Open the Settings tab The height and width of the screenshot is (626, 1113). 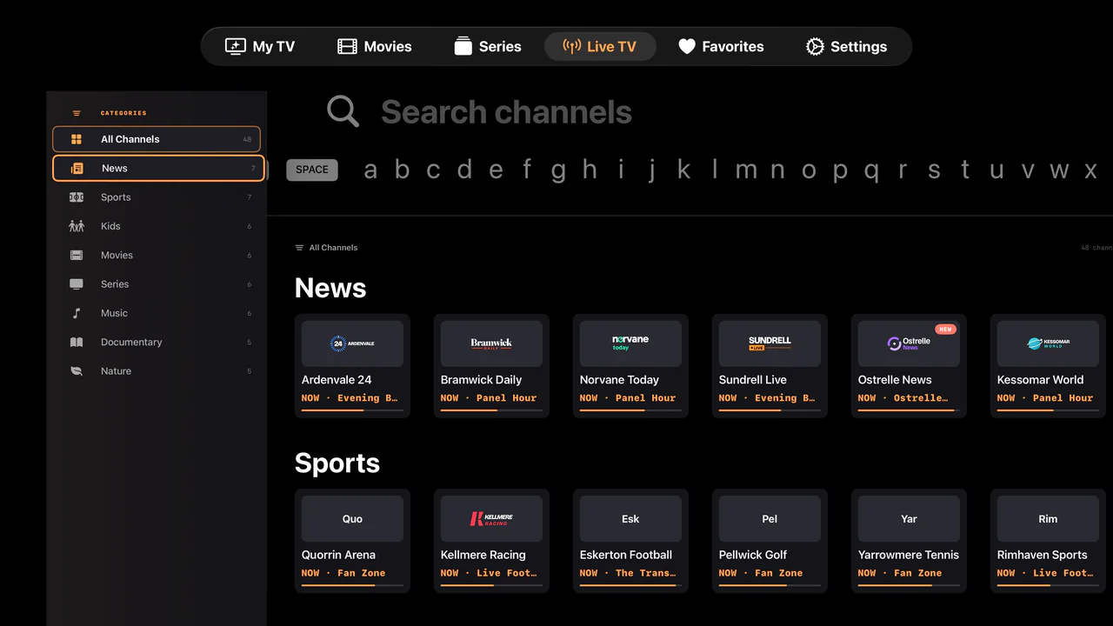(x=846, y=46)
